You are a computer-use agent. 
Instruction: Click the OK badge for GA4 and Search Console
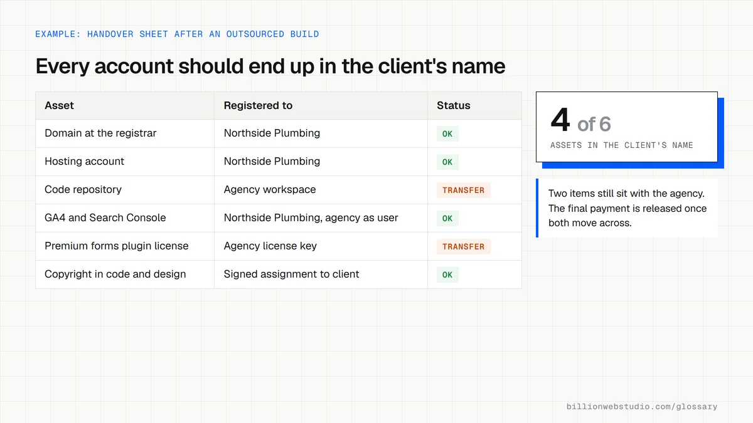(447, 218)
